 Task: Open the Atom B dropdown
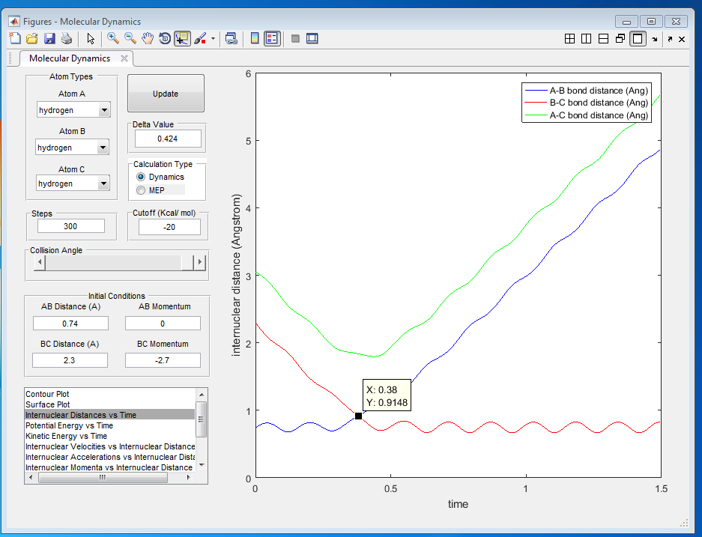[103, 148]
